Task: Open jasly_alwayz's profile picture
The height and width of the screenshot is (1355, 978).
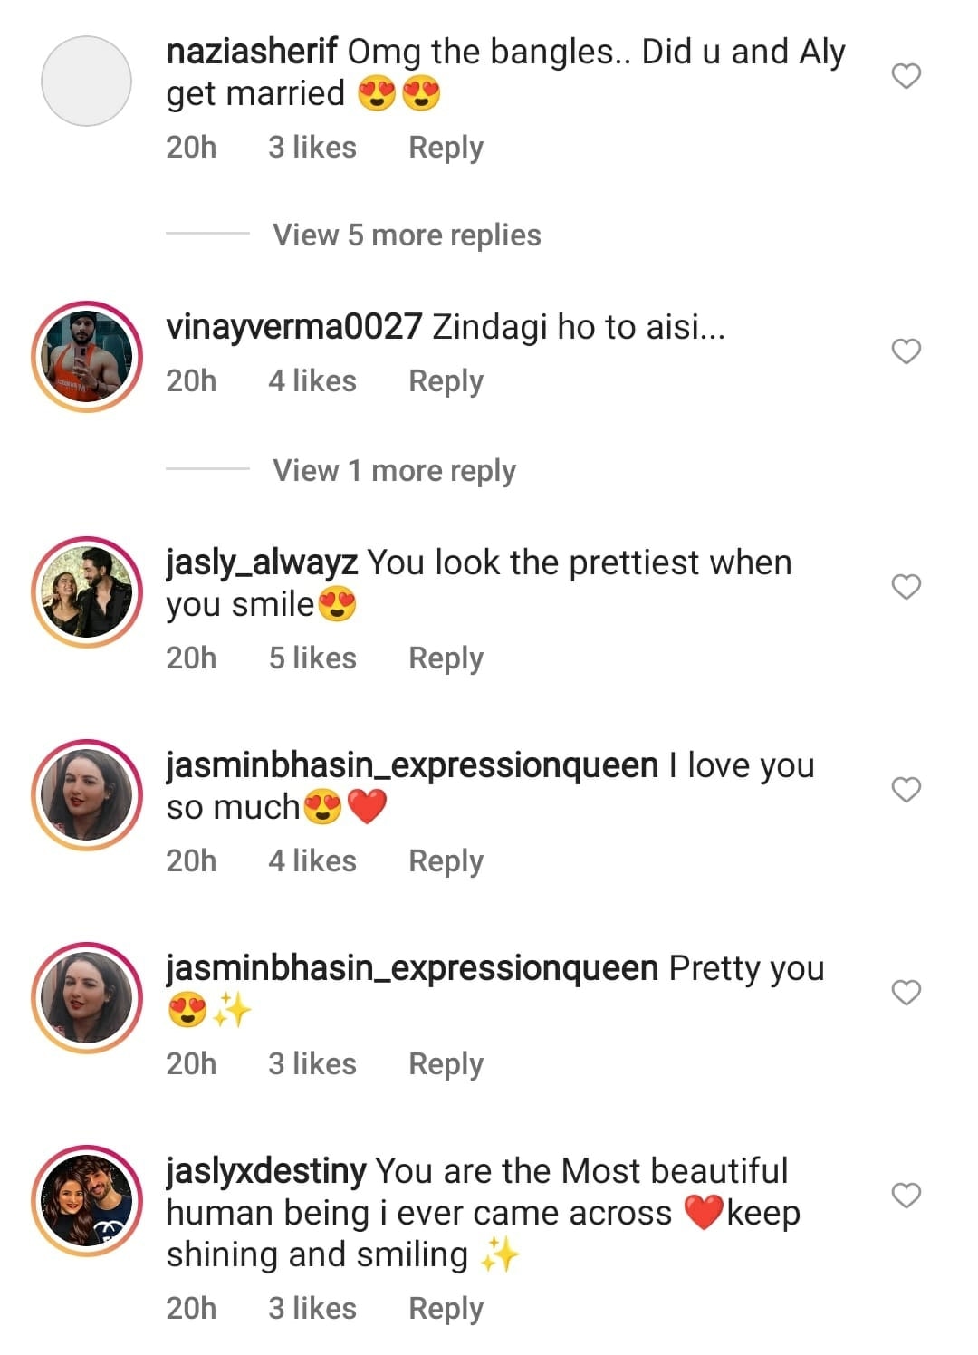Action: 87,592
